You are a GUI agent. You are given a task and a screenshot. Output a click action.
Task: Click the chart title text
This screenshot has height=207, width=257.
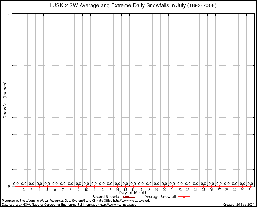[133, 6]
